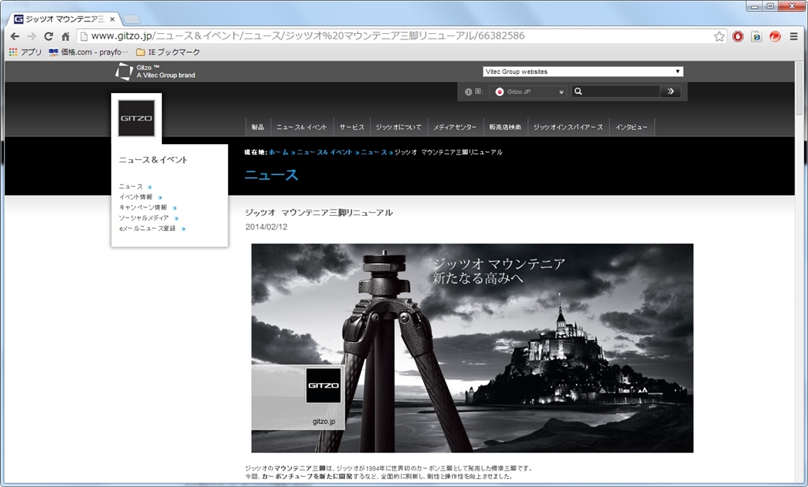
Task: Click the article date 2014/02/12
Action: pos(267,226)
